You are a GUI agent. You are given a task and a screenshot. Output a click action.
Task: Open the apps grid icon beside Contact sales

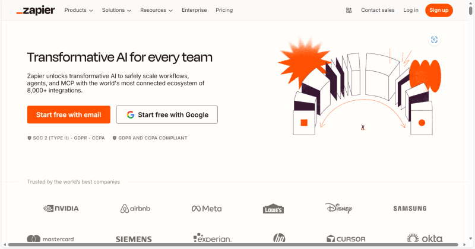point(349,10)
